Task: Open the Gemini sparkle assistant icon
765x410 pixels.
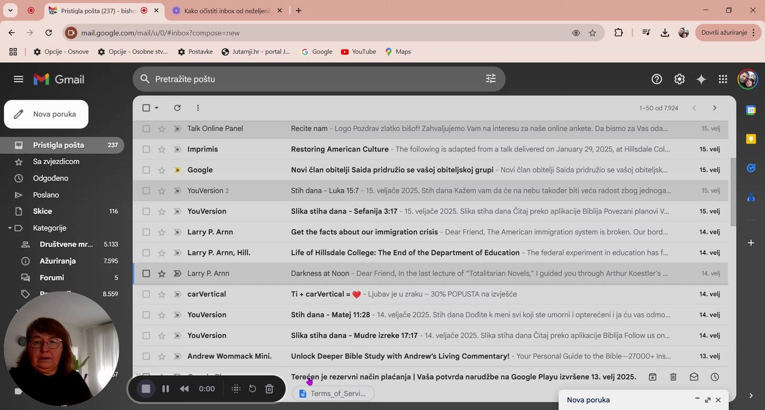Action: click(x=701, y=79)
